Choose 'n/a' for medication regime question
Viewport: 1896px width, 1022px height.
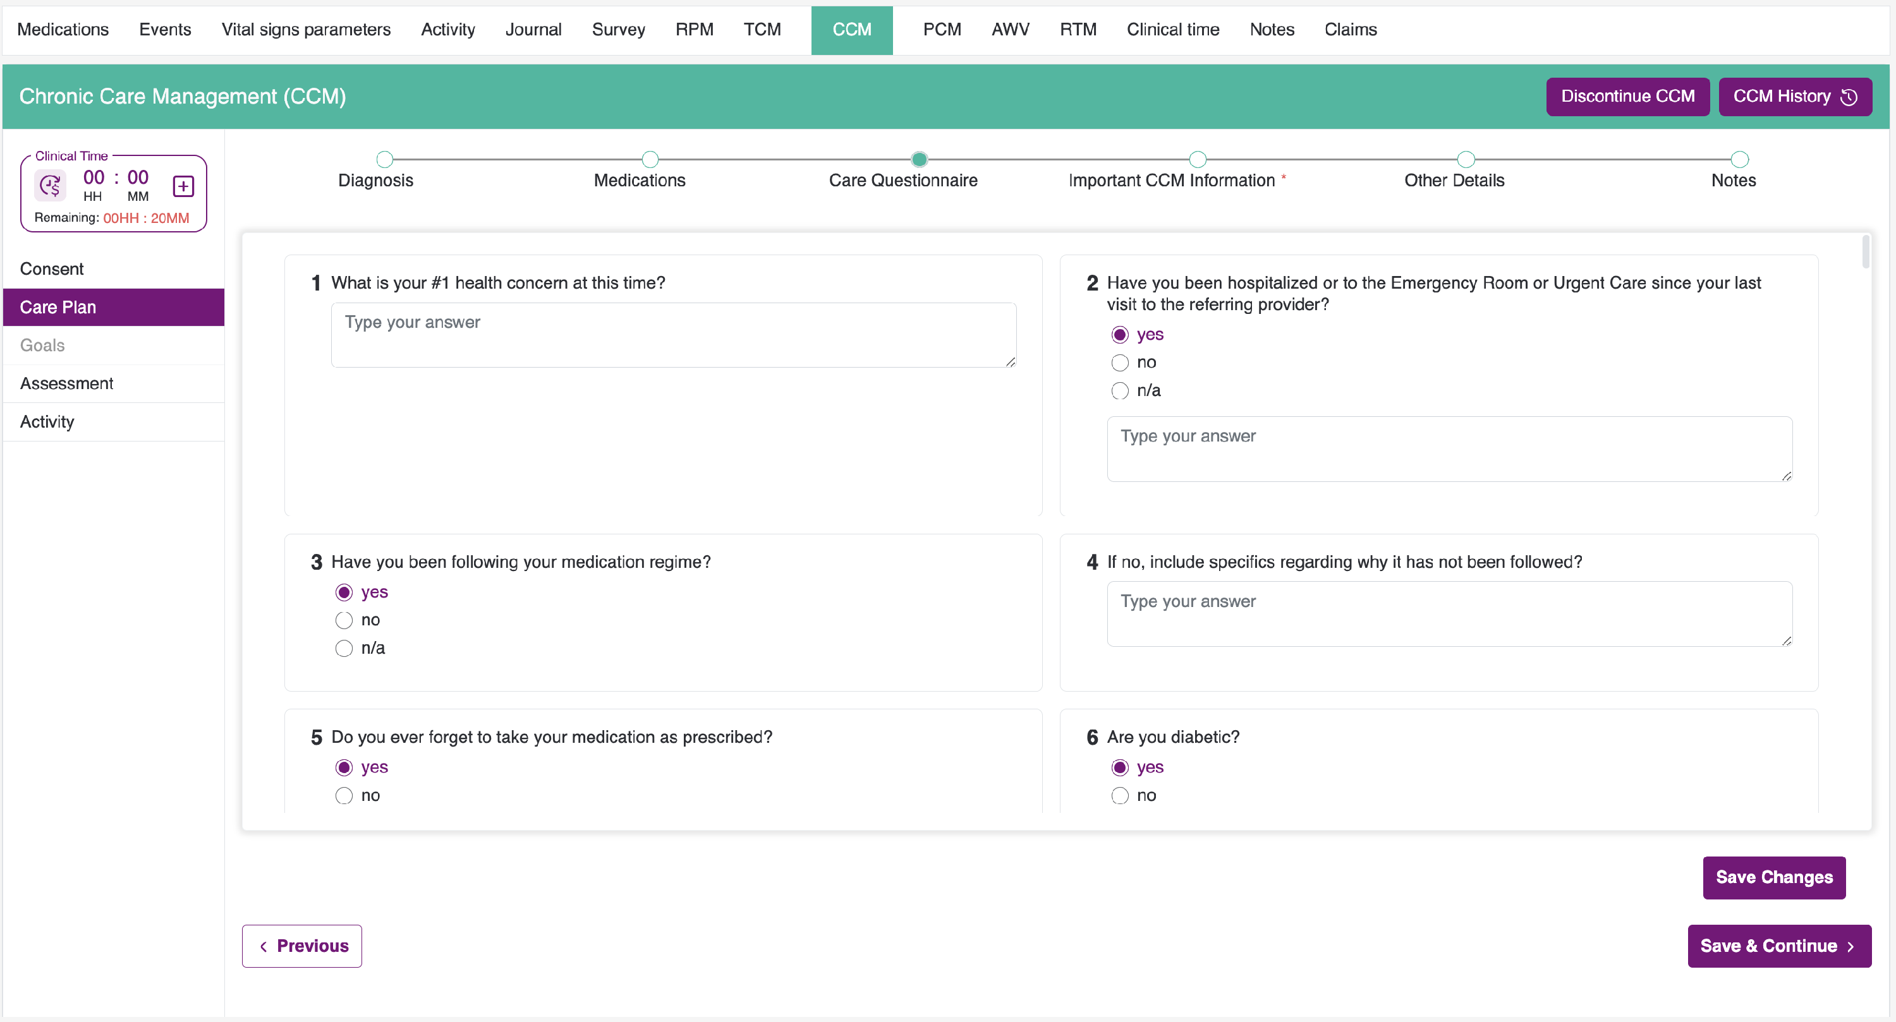pos(344,648)
